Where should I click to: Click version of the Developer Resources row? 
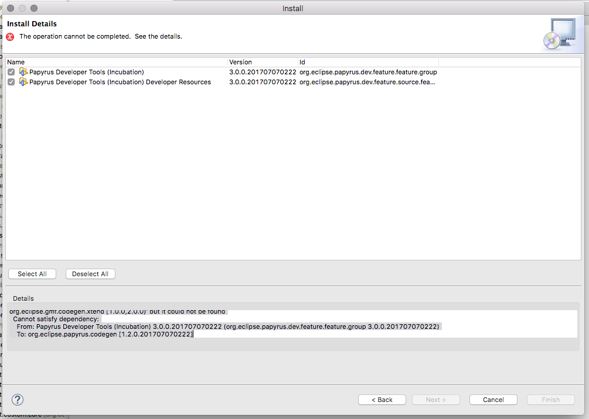coord(263,82)
